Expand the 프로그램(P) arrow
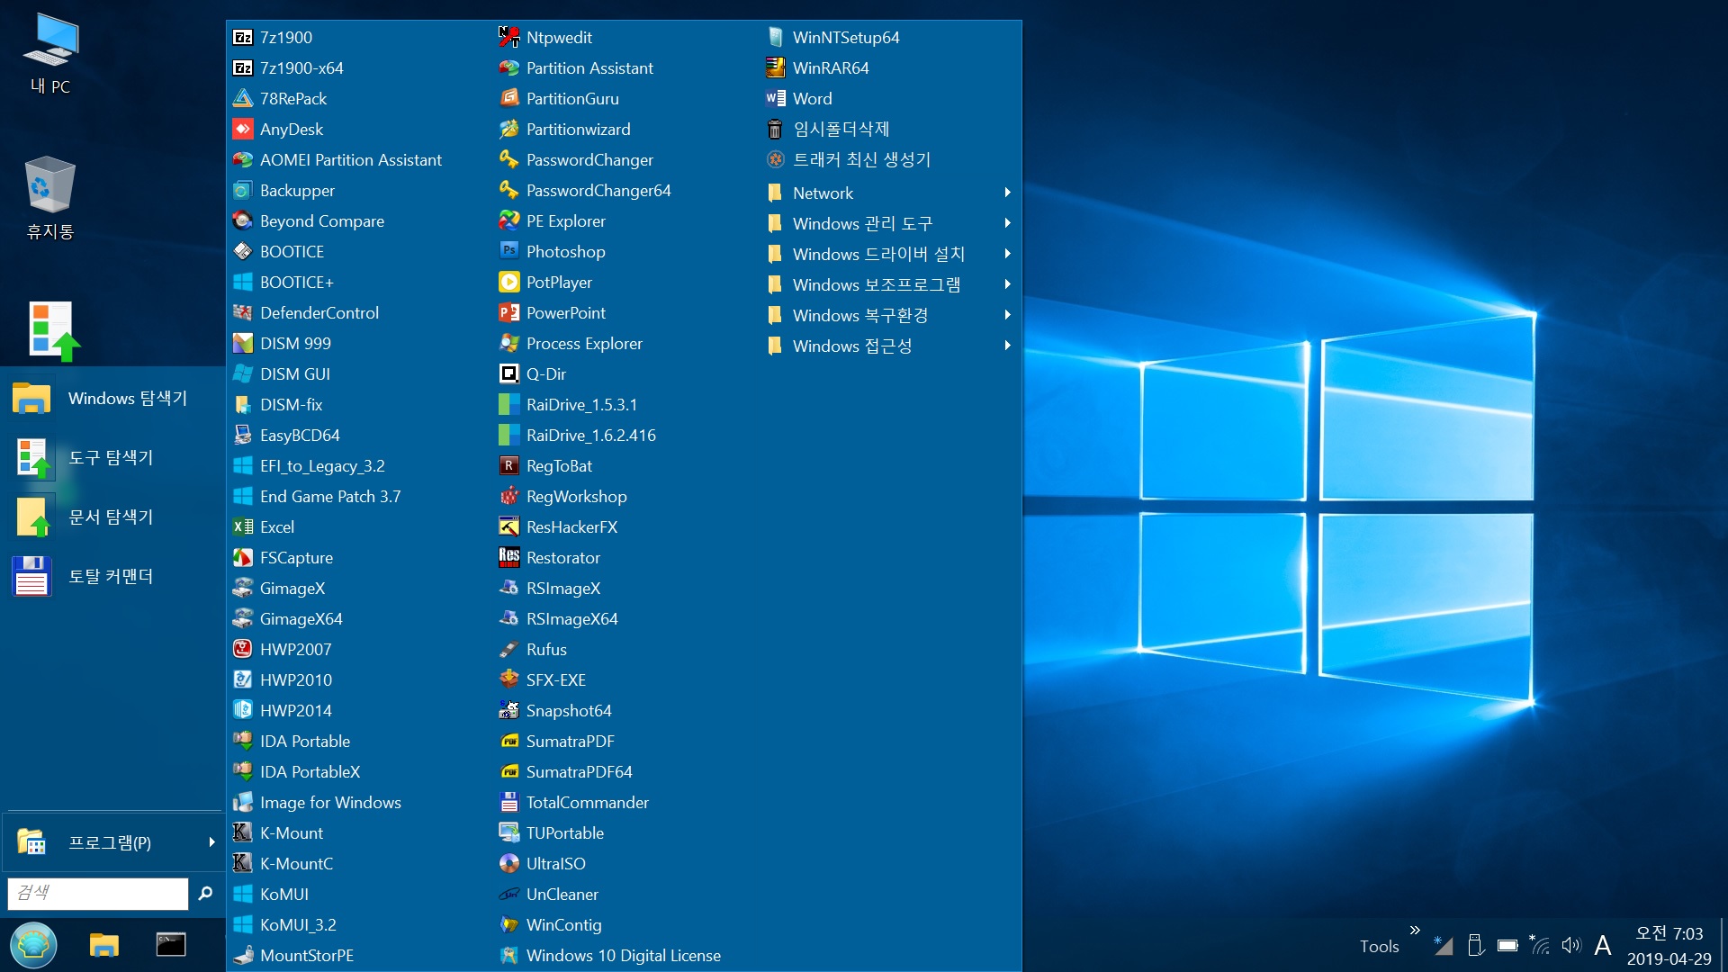Image resolution: width=1728 pixels, height=972 pixels. click(x=211, y=842)
